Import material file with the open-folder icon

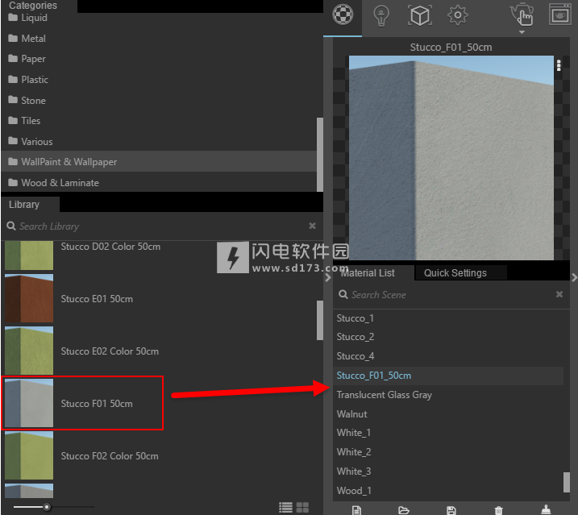[x=404, y=510]
